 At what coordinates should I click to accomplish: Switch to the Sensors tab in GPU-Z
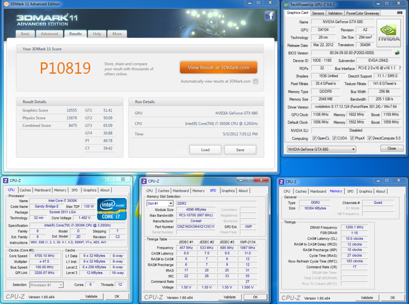click(318, 13)
